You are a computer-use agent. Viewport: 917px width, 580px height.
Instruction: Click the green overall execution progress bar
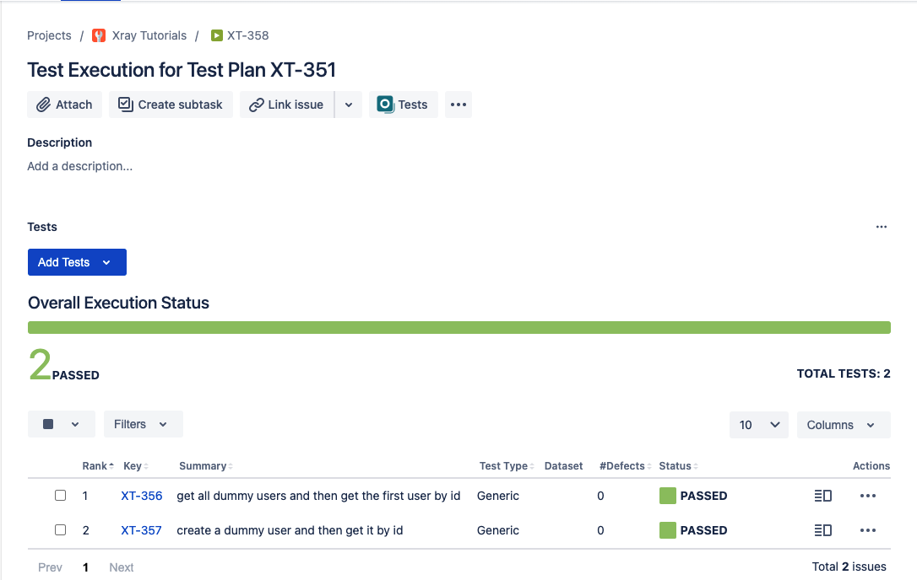[459, 328]
